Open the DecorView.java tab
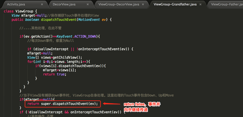 tap(64, 4)
